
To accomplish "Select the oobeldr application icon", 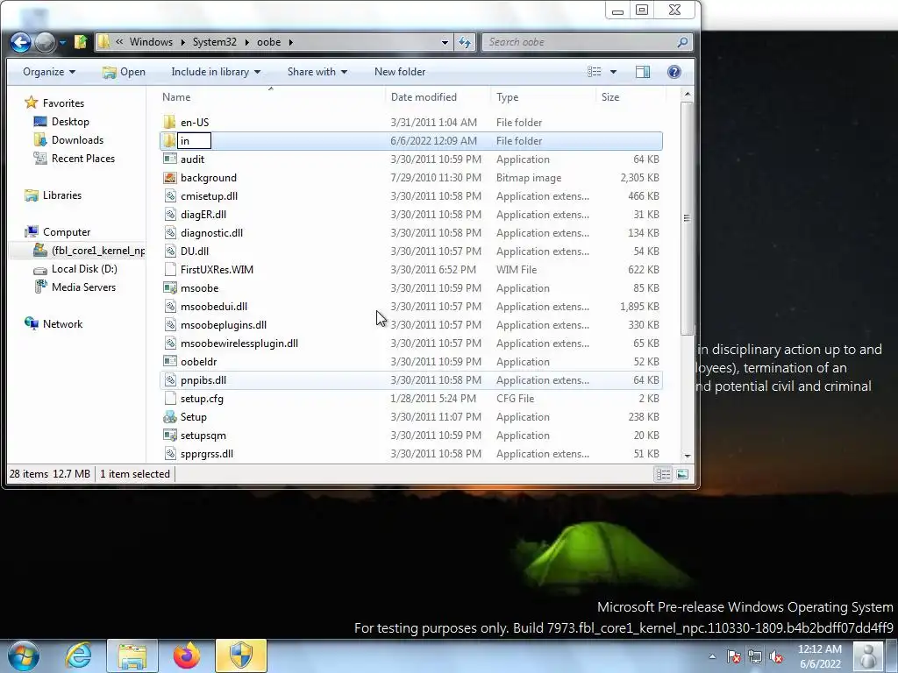I will pos(169,361).
